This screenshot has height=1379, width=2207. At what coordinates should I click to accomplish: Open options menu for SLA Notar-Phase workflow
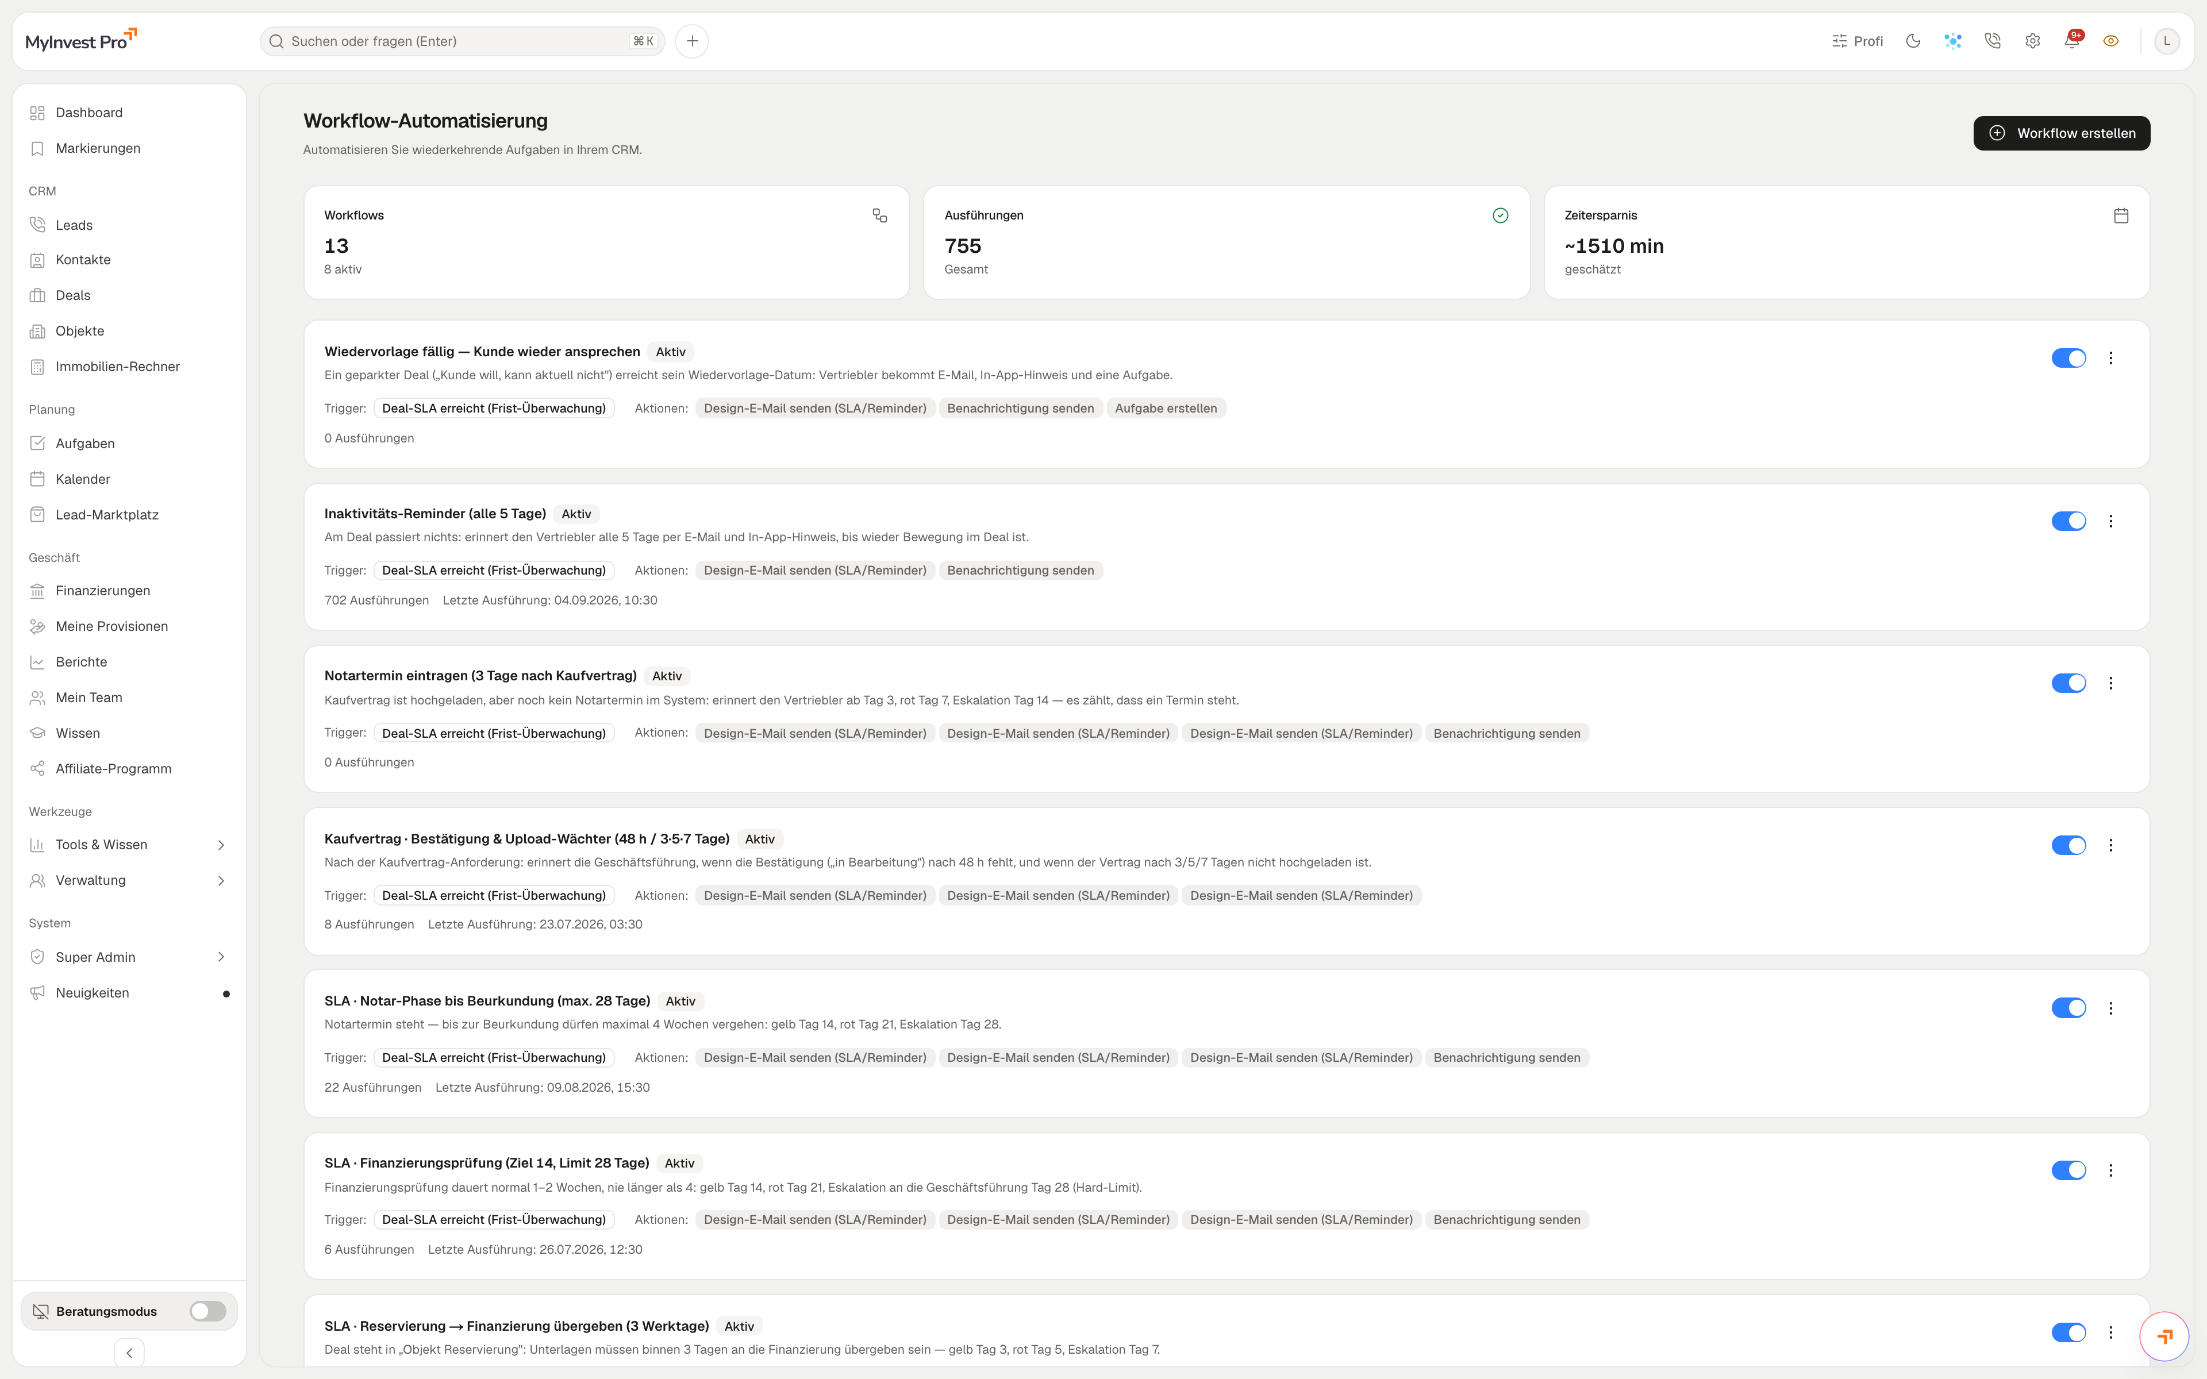(x=2110, y=1008)
